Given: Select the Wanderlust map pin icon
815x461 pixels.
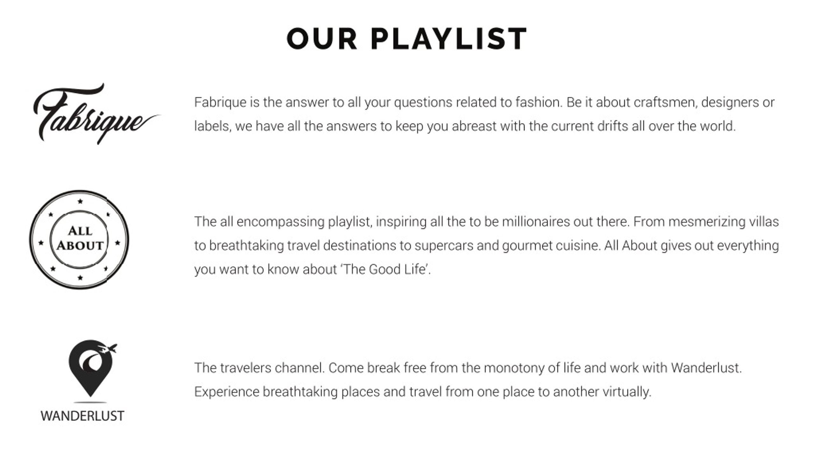Looking at the screenshot, I should click(91, 368).
